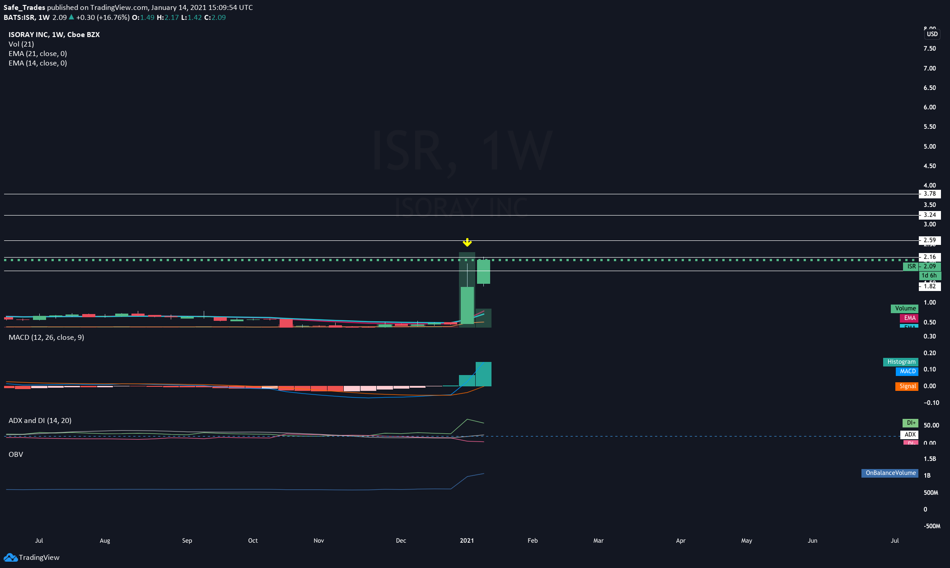Click the Histogram legend tag
The height and width of the screenshot is (568, 950).
tap(901, 362)
